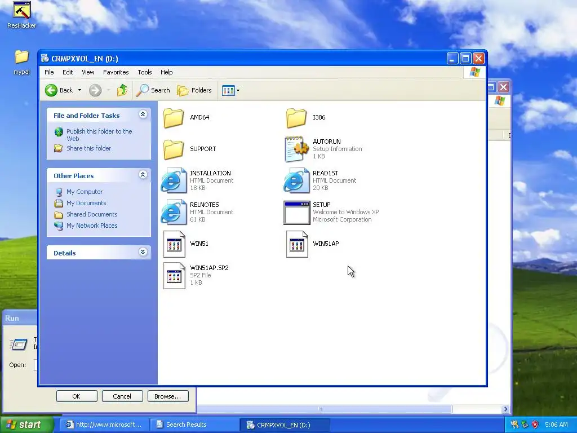Switch to Search Results taskbar window

(x=194, y=425)
